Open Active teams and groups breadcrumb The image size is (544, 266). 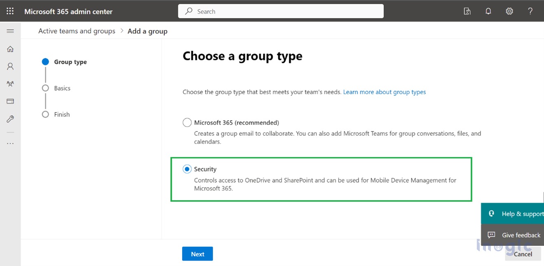[77, 31]
